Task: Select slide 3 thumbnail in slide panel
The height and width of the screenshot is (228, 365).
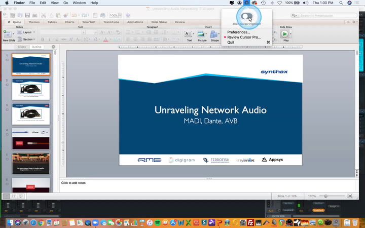Action: [31, 114]
